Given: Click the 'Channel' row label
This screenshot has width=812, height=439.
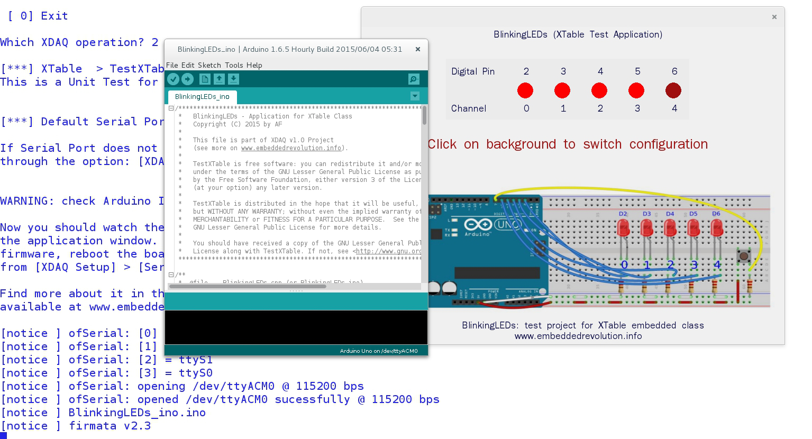Looking at the screenshot, I should (469, 108).
